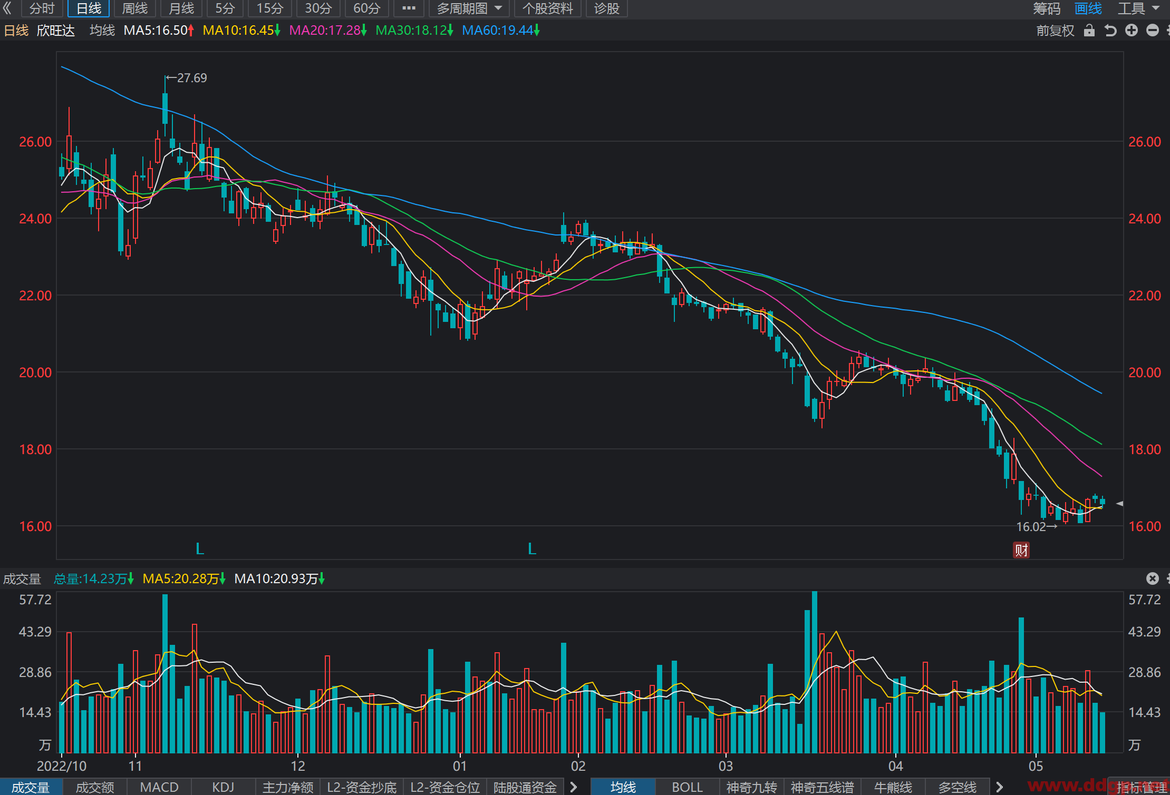This screenshot has height=795, width=1170.
Task: Select the 神奇九转 overlay tab
Action: [752, 787]
